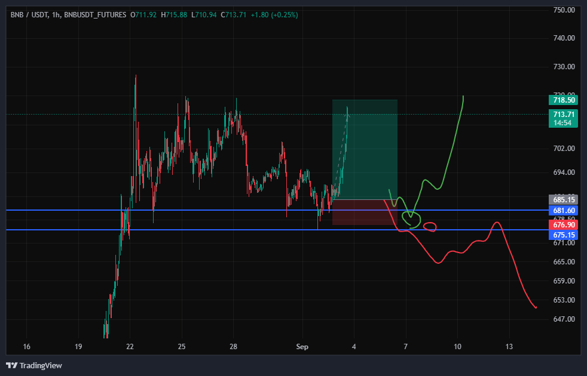Click the 730.00 price axis label
587x376 pixels.
[564, 66]
